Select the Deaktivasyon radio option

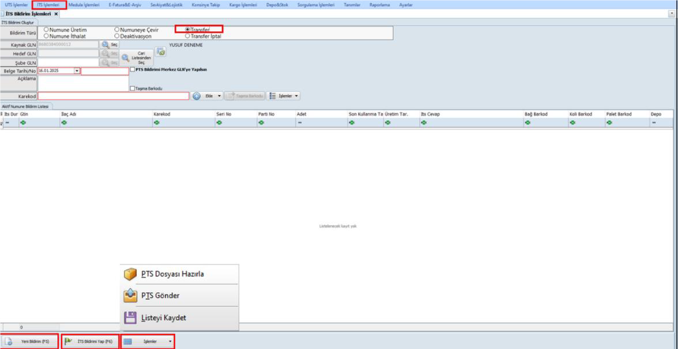click(117, 36)
